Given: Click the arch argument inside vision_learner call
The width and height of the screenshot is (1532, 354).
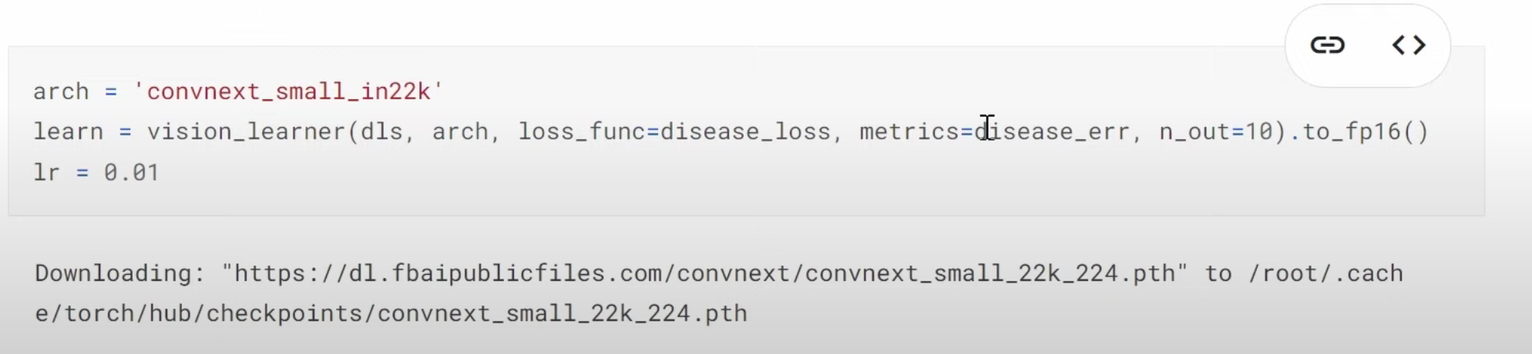Looking at the screenshot, I should [x=460, y=132].
